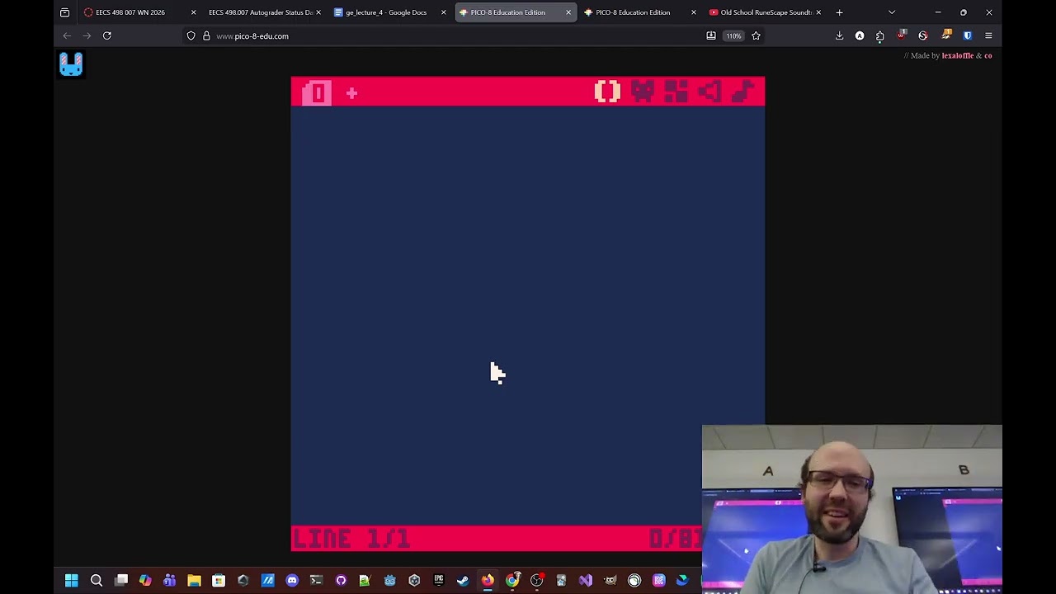Click the install page app icon

711,35
